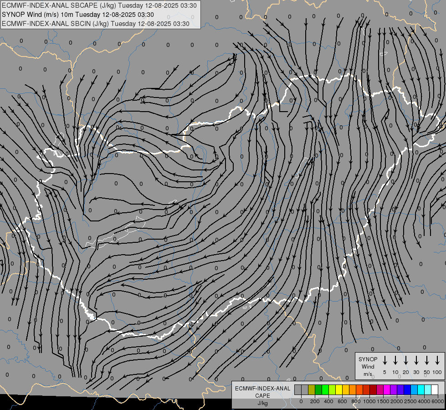Click the wind arrow above the 10 label
This screenshot has width=446, height=410.
(x=395, y=360)
